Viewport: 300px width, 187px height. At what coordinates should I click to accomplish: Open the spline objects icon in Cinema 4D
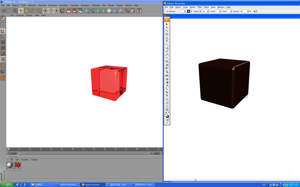click(92, 11)
